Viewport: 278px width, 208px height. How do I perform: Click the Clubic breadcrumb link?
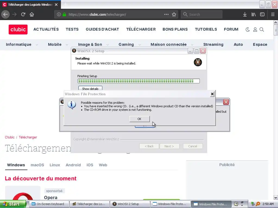[x=10, y=137]
